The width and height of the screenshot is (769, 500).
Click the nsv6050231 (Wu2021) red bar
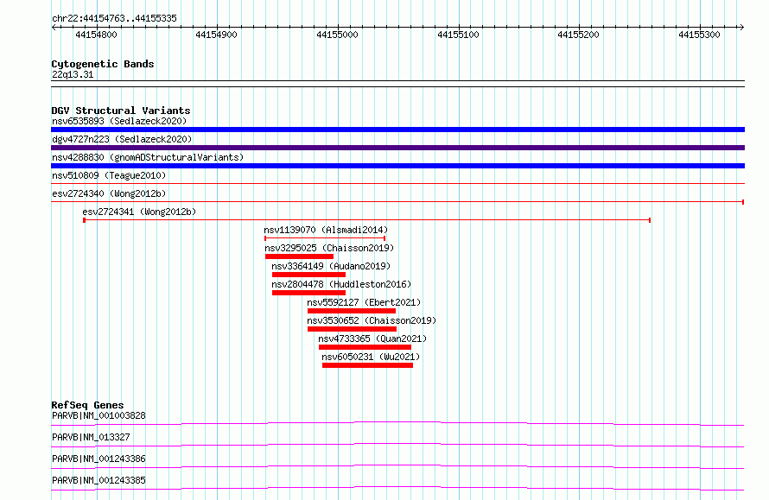tap(367, 365)
